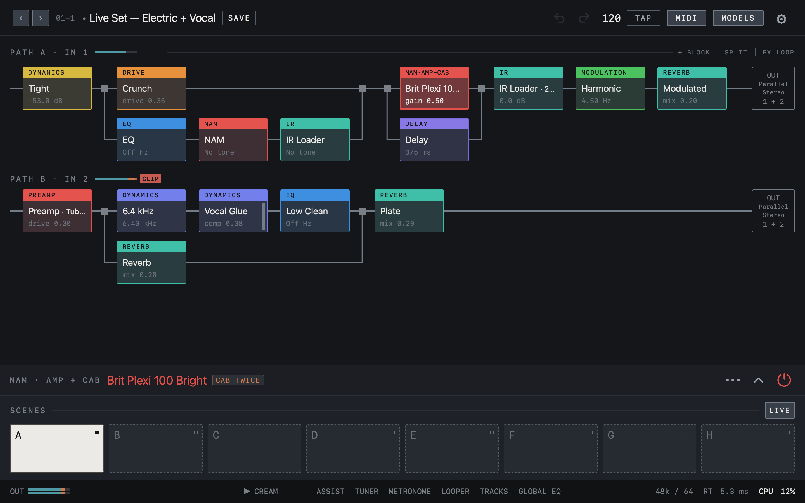This screenshot has height=503, width=805.
Task: Open the Path A OUT Parallel Stereo routing
Action: (x=773, y=88)
